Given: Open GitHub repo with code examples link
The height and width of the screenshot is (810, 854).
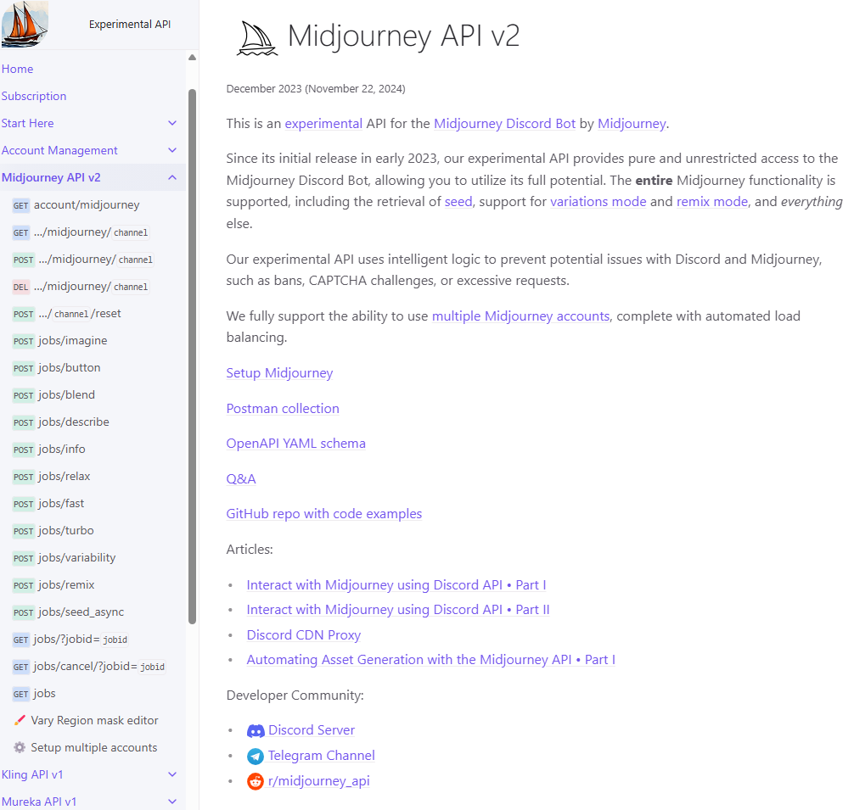Looking at the screenshot, I should tap(324, 514).
